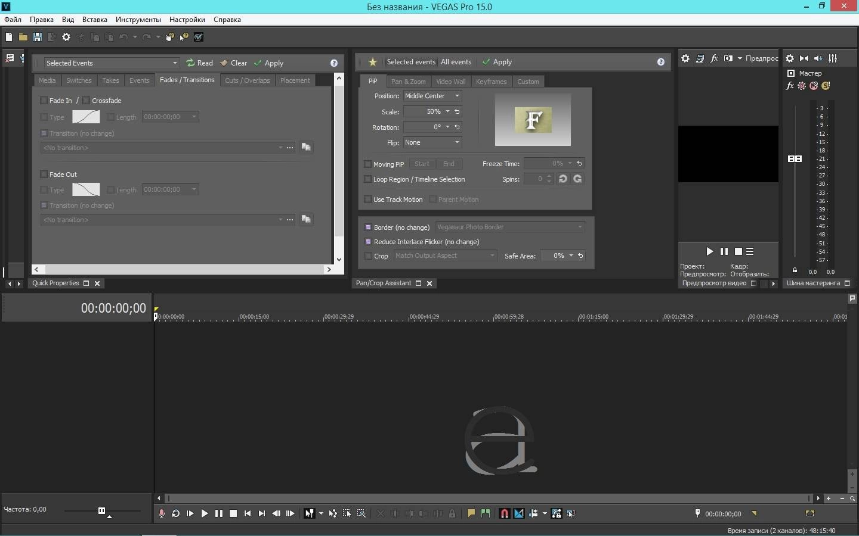Open the Position Middle Center dropdown

point(432,96)
